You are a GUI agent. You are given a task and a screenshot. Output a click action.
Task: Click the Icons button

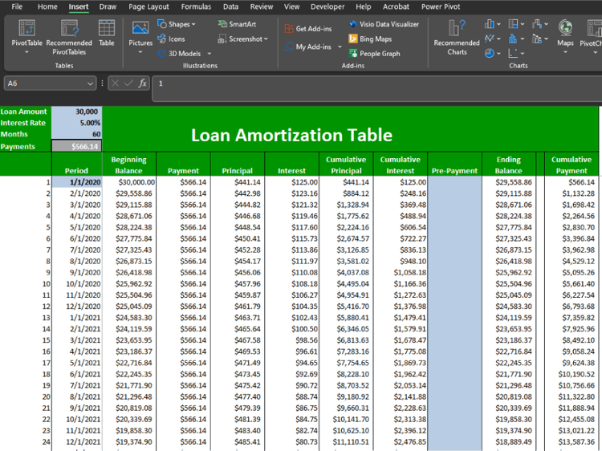tap(171, 39)
